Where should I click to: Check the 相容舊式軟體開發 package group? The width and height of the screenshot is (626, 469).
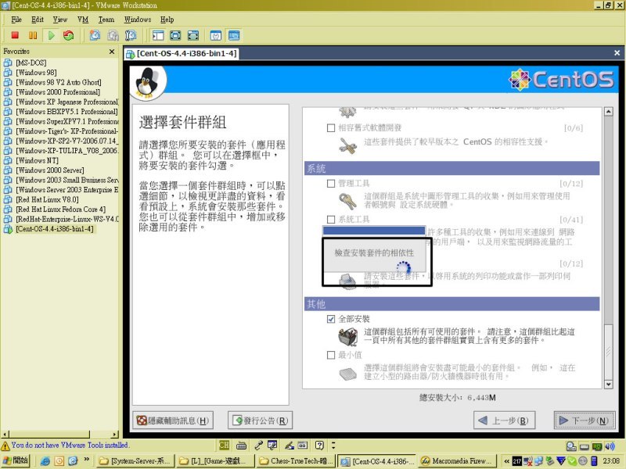coord(331,128)
